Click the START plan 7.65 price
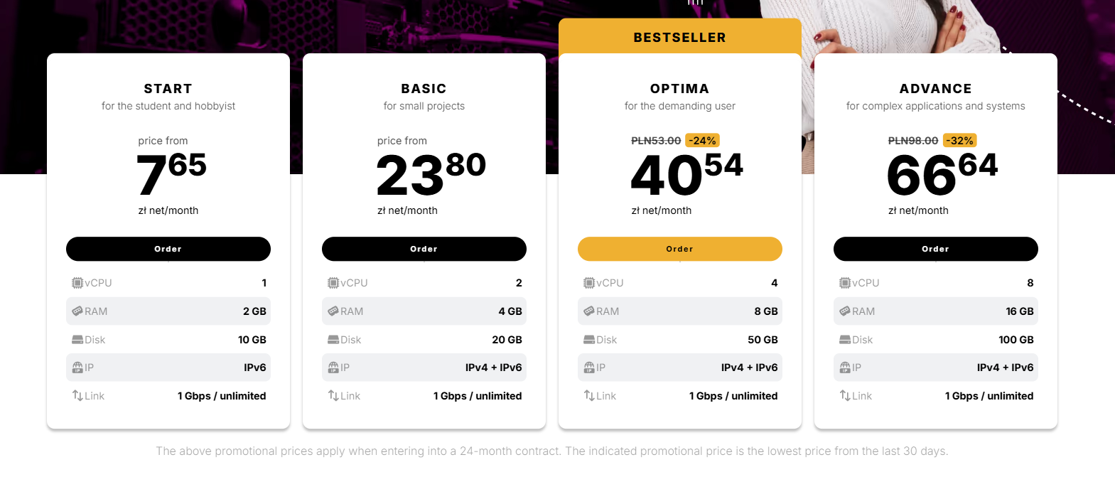The height and width of the screenshot is (477, 1115). point(171,173)
